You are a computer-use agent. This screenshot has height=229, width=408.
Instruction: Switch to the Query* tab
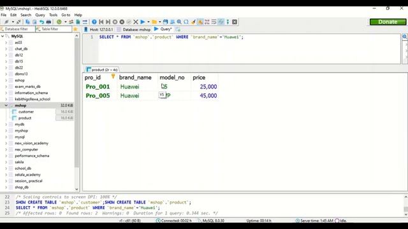tap(163, 29)
